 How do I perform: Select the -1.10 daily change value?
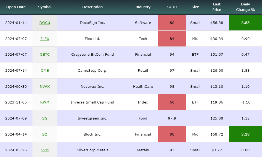coord(245,102)
